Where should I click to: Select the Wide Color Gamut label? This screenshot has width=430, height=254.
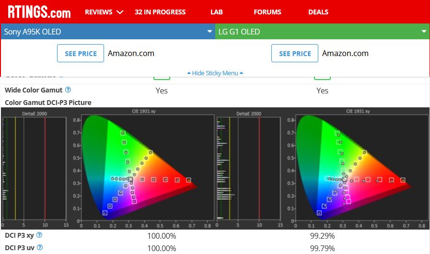[34, 90]
